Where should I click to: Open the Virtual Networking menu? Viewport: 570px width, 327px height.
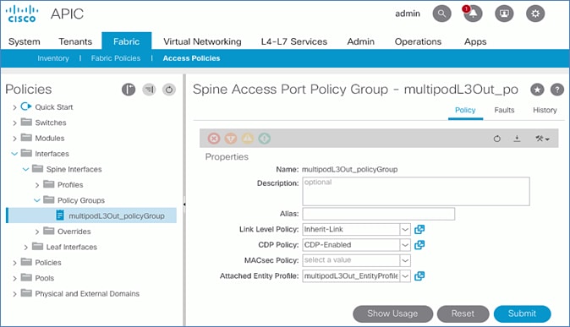pos(202,41)
